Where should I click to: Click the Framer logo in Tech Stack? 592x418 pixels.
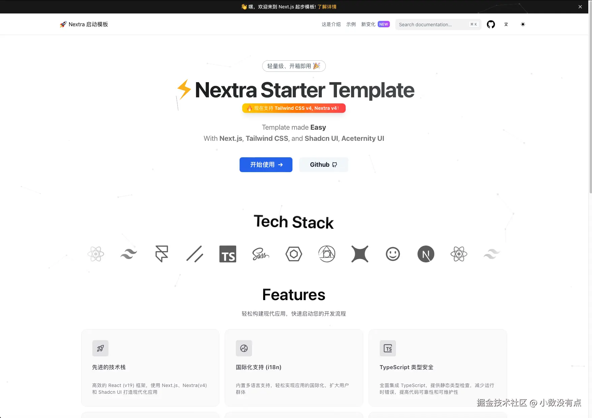[162, 254]
